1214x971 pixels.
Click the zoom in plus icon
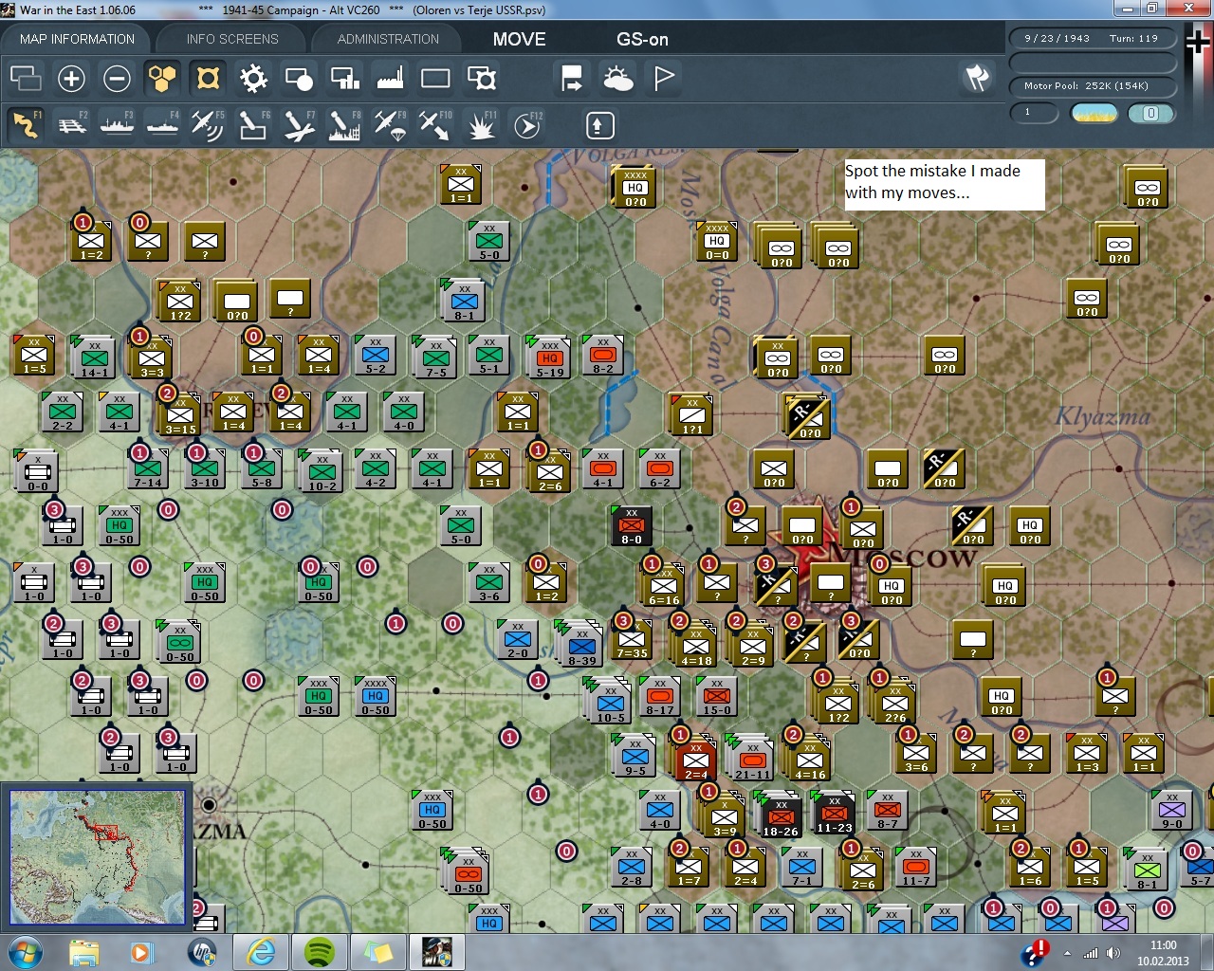pos(71,79)
